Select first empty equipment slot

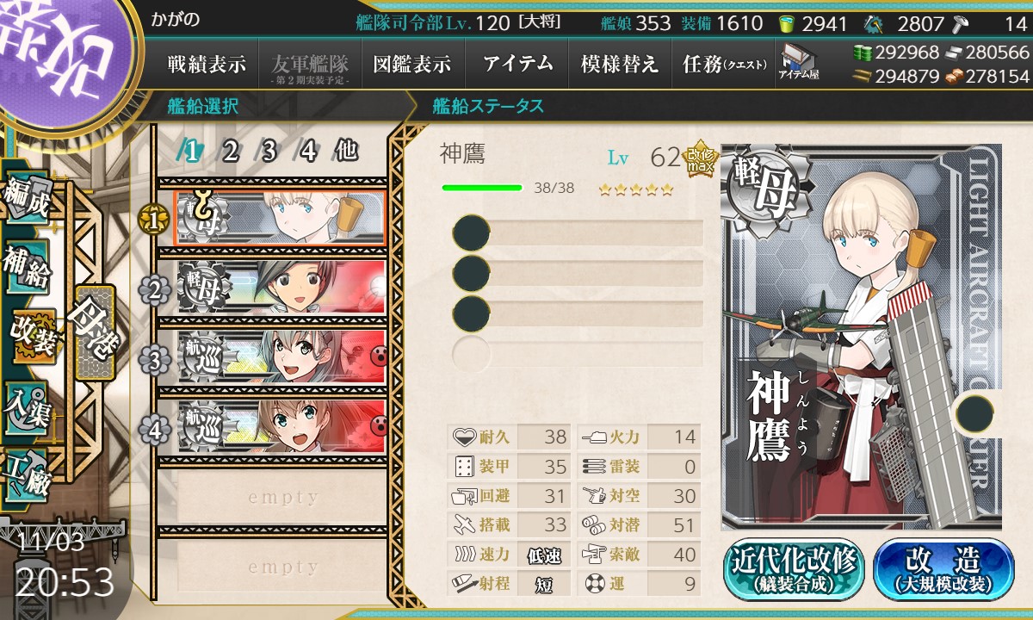click(578, 233)
